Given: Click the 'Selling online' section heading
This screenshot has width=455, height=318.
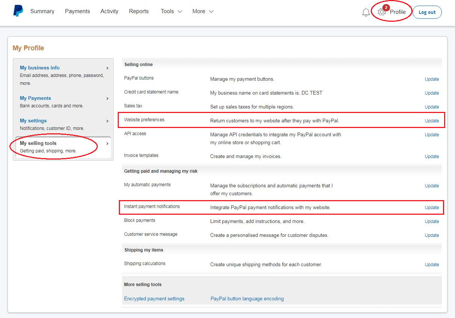Looking at the screenshot, I should tap(138, 65).
